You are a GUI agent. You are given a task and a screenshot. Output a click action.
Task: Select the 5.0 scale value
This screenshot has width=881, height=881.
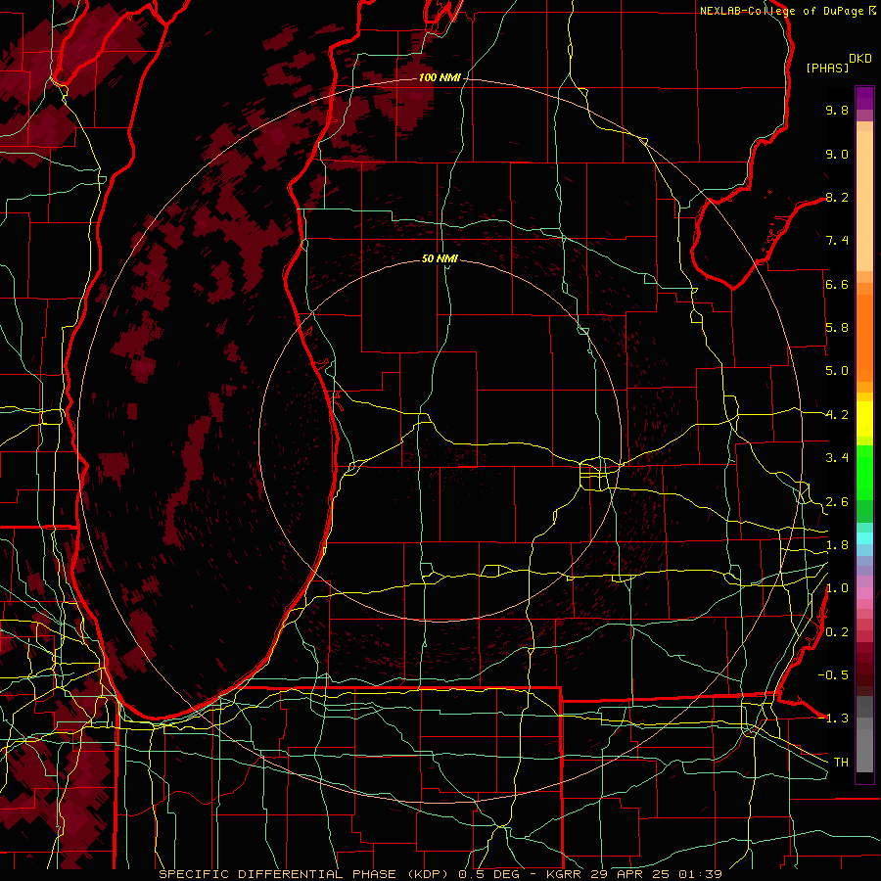(x=837, y=371)
